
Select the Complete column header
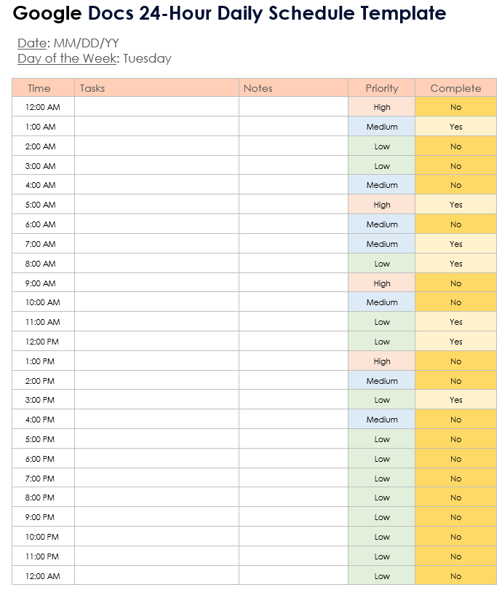pos(455,88)
